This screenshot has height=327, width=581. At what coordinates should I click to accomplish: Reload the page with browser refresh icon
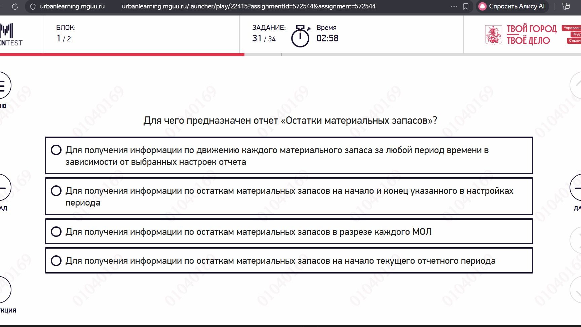15,6
